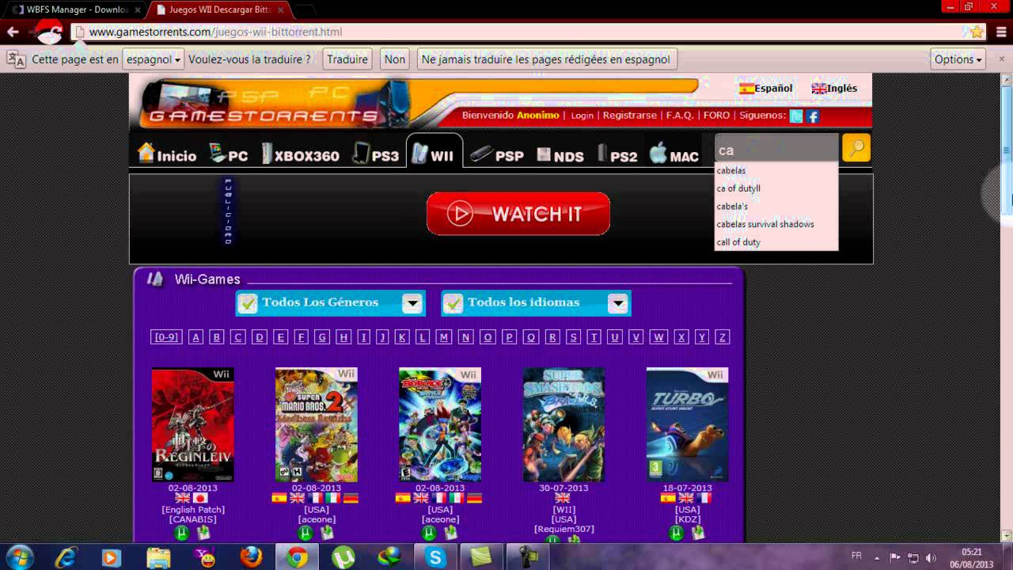Viewport: 1013px width, 570px height.
Task: Click Super Smash Bros cover thumbnail
Action: pos(563,424)
